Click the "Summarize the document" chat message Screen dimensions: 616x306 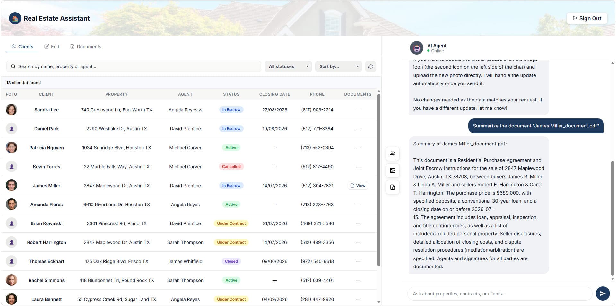(x=536, y=126)
